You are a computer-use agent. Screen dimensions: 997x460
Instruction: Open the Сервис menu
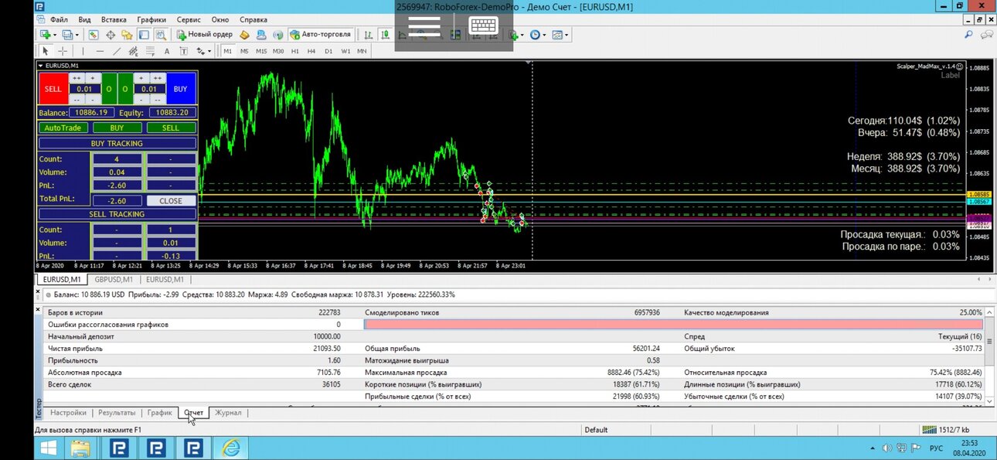189,19
